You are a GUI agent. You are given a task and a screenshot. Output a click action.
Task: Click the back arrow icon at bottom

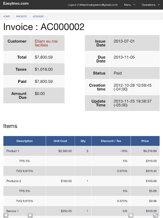click(x=6, y=215)
